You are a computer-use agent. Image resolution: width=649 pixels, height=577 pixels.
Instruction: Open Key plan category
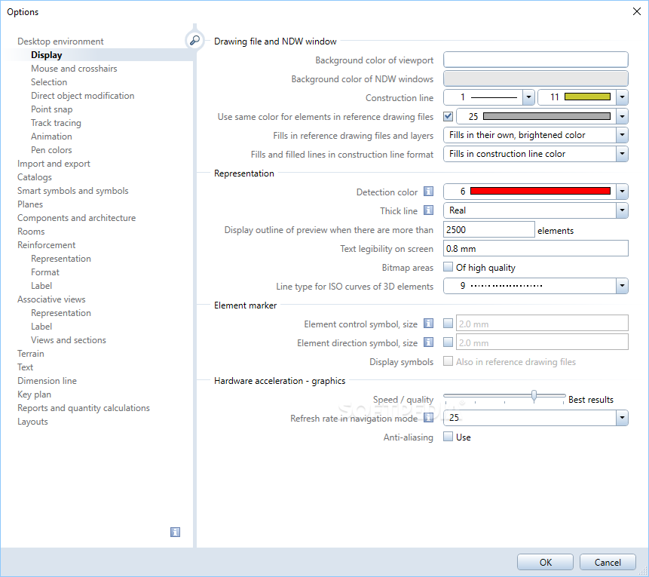pos(34,394)
